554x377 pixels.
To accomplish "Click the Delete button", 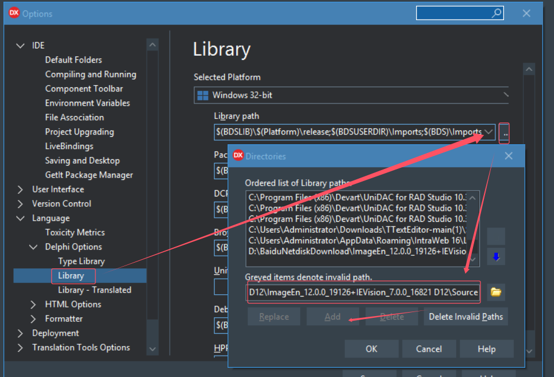I will tap(391, 317).
